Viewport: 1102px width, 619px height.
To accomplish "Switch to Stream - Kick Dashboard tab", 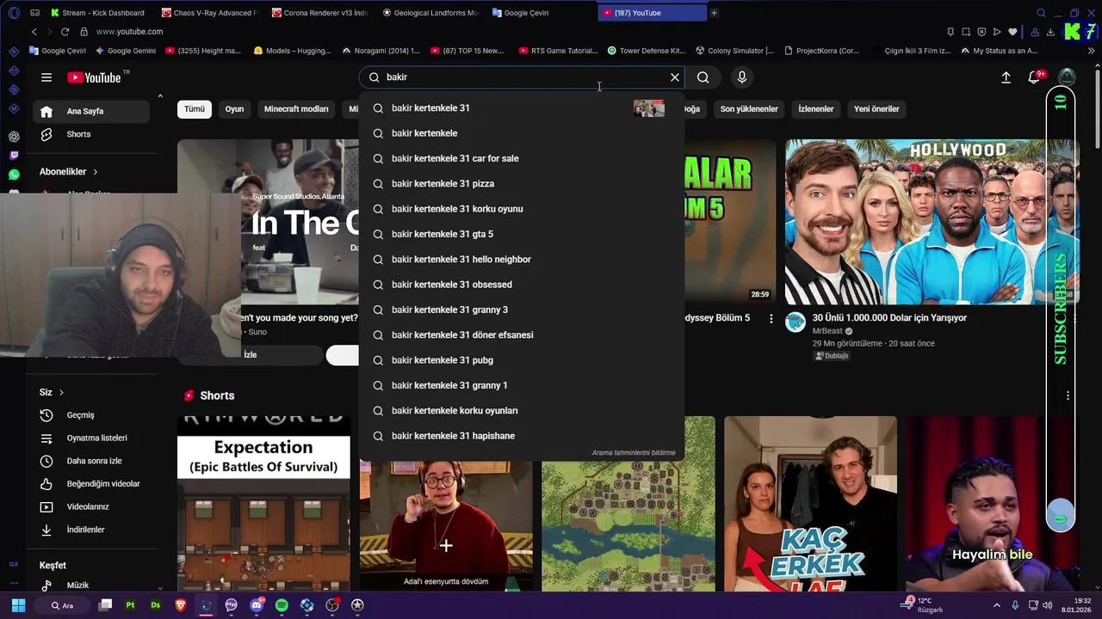I will [x=97, y=13].
